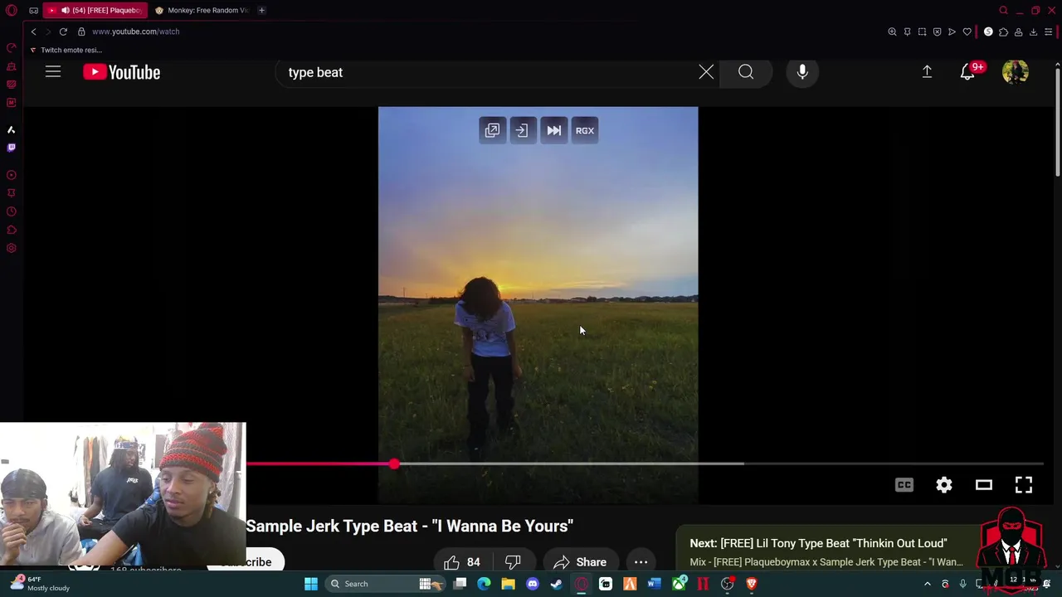Switch to the Monkey Free Random tab
Screen dimensions: 1062x597
(x=202, y=10)
